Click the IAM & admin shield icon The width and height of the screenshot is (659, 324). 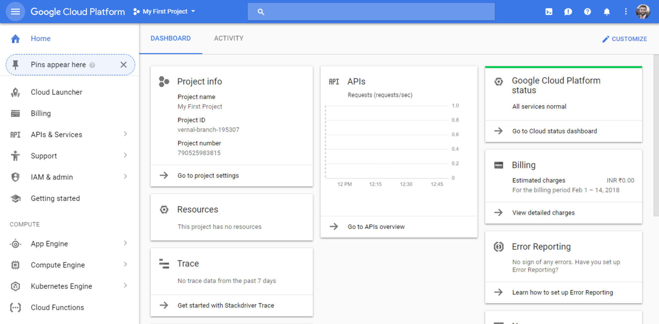coord(15,177)
